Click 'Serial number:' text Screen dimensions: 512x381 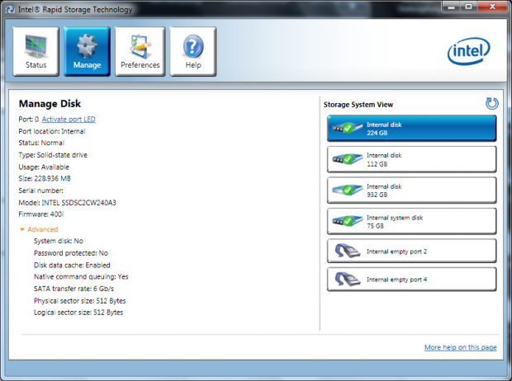point(40,190)
